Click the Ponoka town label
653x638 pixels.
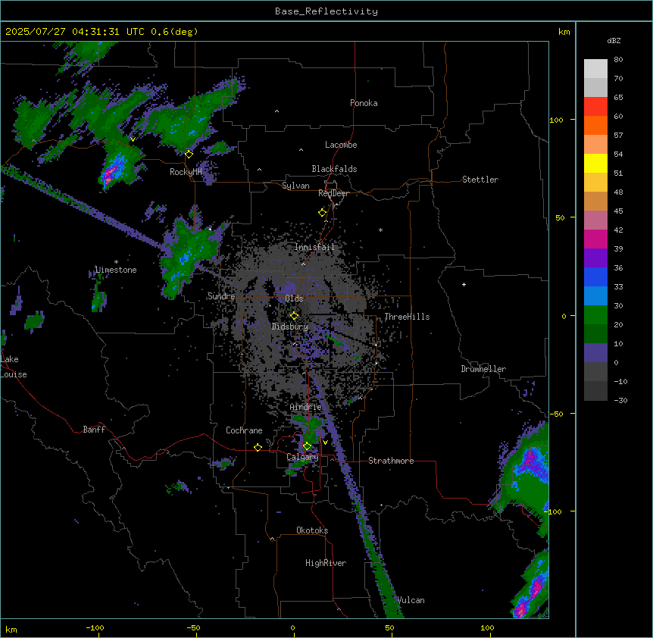click(x=364, y=103)
